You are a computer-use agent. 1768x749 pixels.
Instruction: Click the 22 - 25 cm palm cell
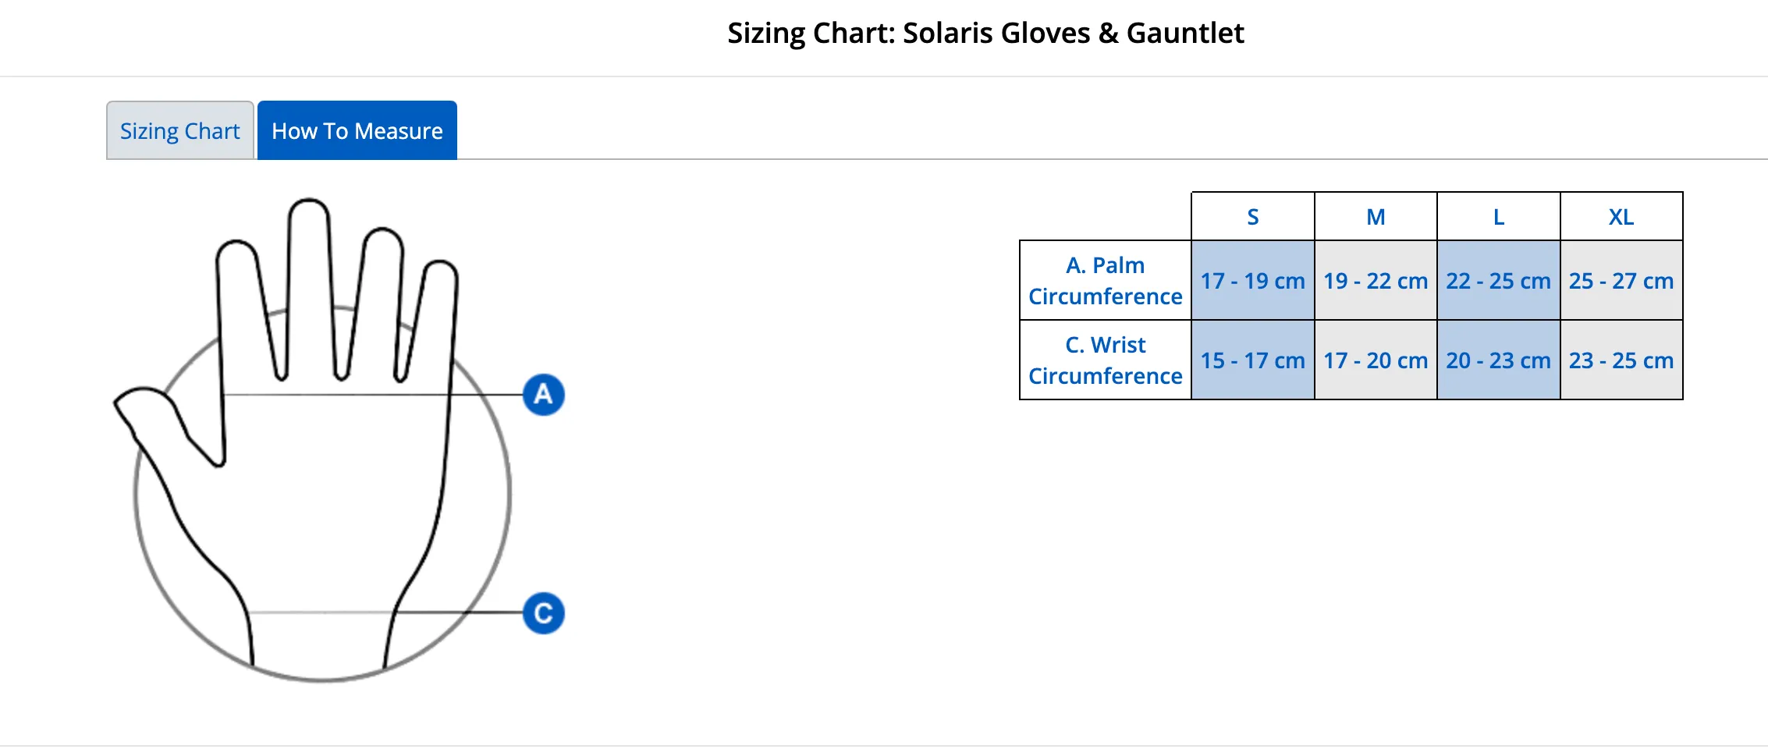point(1499,280)
